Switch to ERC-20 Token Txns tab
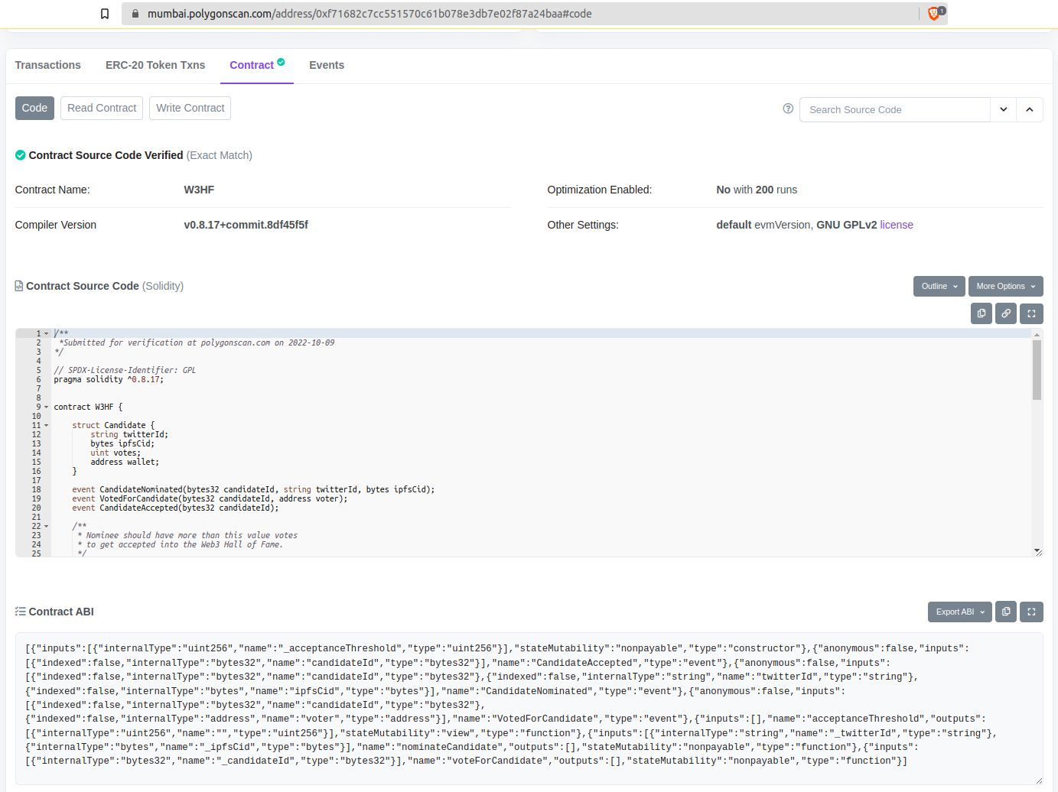 (155, 65)
